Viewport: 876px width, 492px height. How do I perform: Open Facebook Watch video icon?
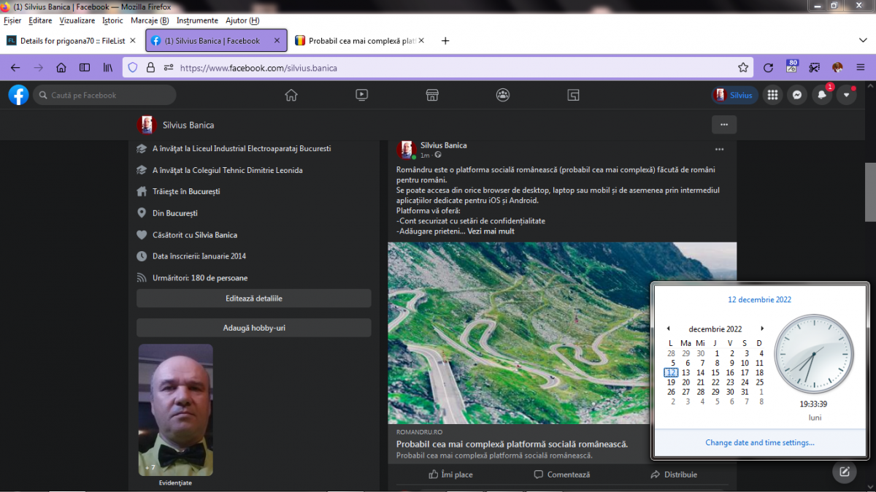[361, 95]
